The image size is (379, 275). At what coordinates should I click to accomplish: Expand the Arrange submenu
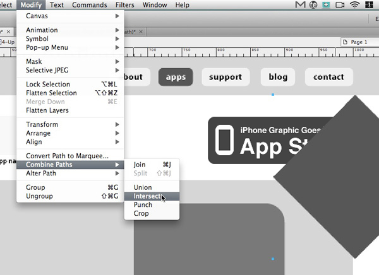point(70,133)
